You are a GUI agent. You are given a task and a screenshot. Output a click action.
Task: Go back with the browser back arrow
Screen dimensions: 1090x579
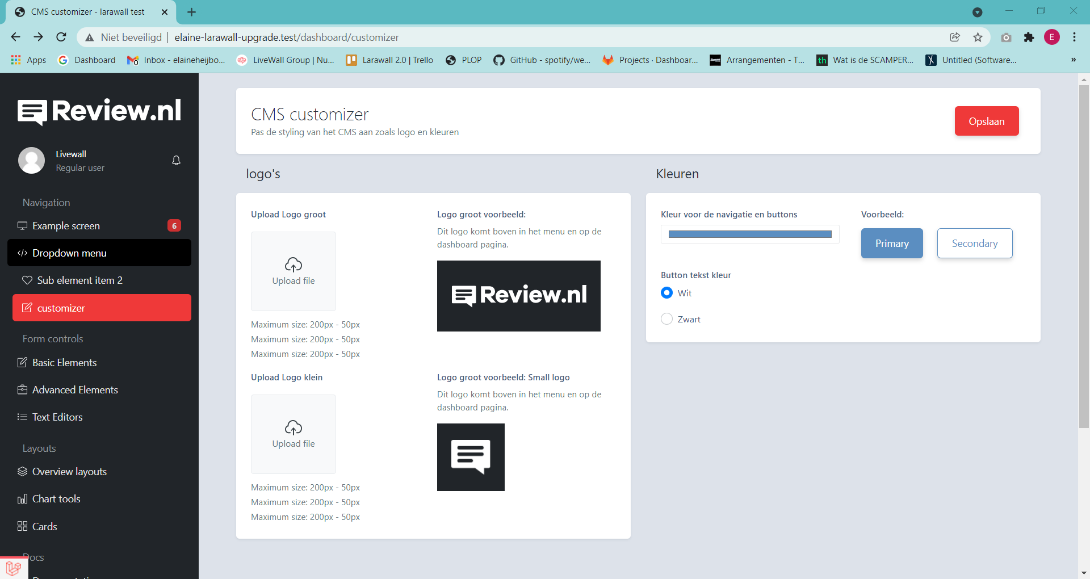point(15,37)
